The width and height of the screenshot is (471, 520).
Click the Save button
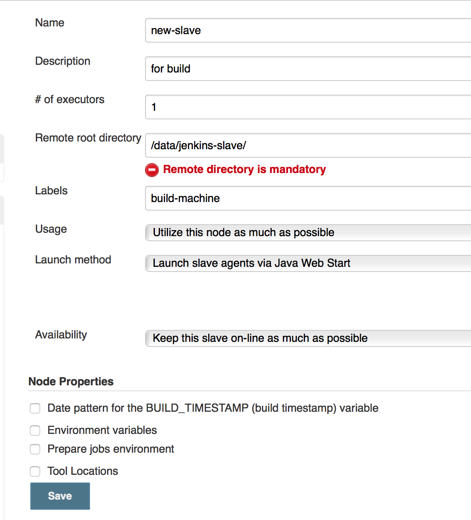coord(60,496)
